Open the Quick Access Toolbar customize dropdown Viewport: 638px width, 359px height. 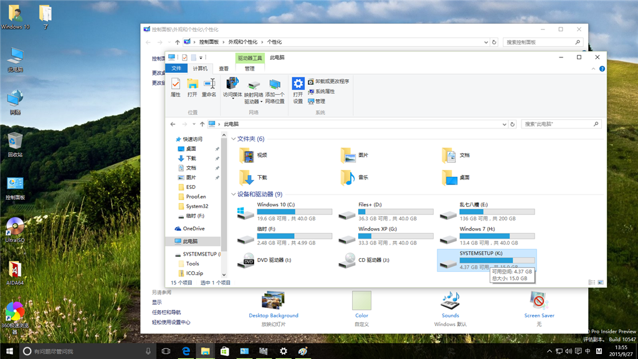(x=201, y=58)
